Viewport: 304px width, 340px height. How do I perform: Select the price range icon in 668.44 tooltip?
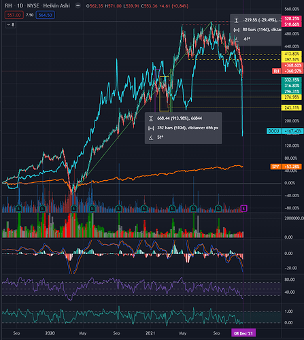(151, 118)
